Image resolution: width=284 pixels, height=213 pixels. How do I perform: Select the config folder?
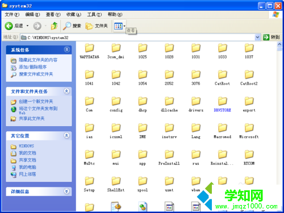[x=116, y=105]
